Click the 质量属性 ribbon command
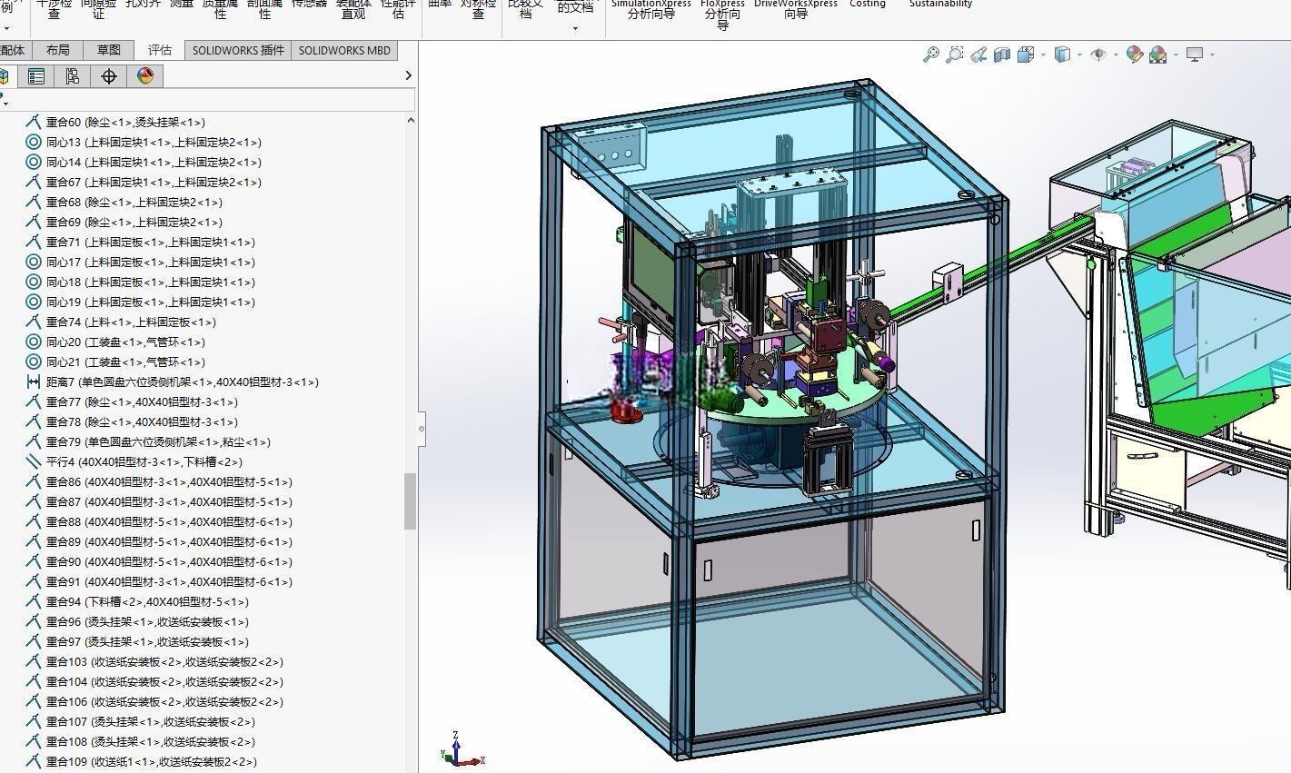Screen dimensions: 1291x773 (x=220, y=9)
